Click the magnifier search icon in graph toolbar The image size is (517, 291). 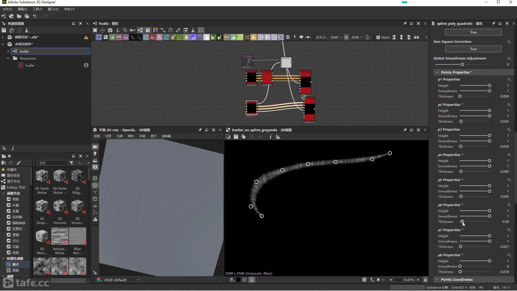[125, 30]
